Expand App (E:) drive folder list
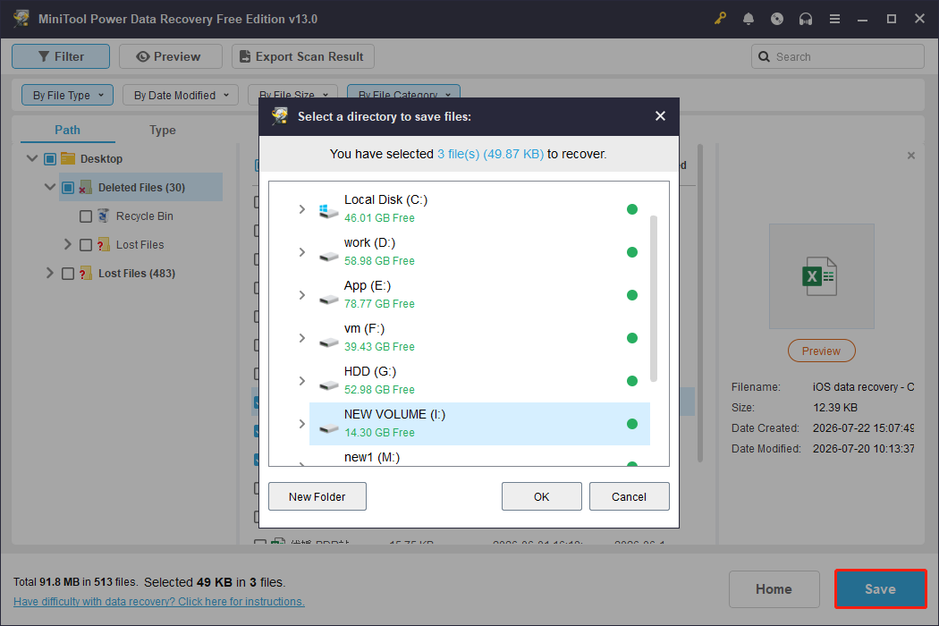939x626 pixels. (302, 295)
